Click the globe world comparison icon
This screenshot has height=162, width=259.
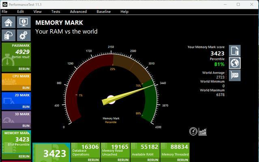click(x=235, y=63)
